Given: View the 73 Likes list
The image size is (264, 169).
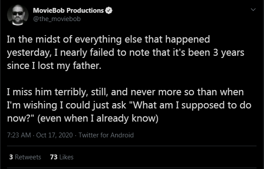Looking at the screenshot, I should point(61,157).
